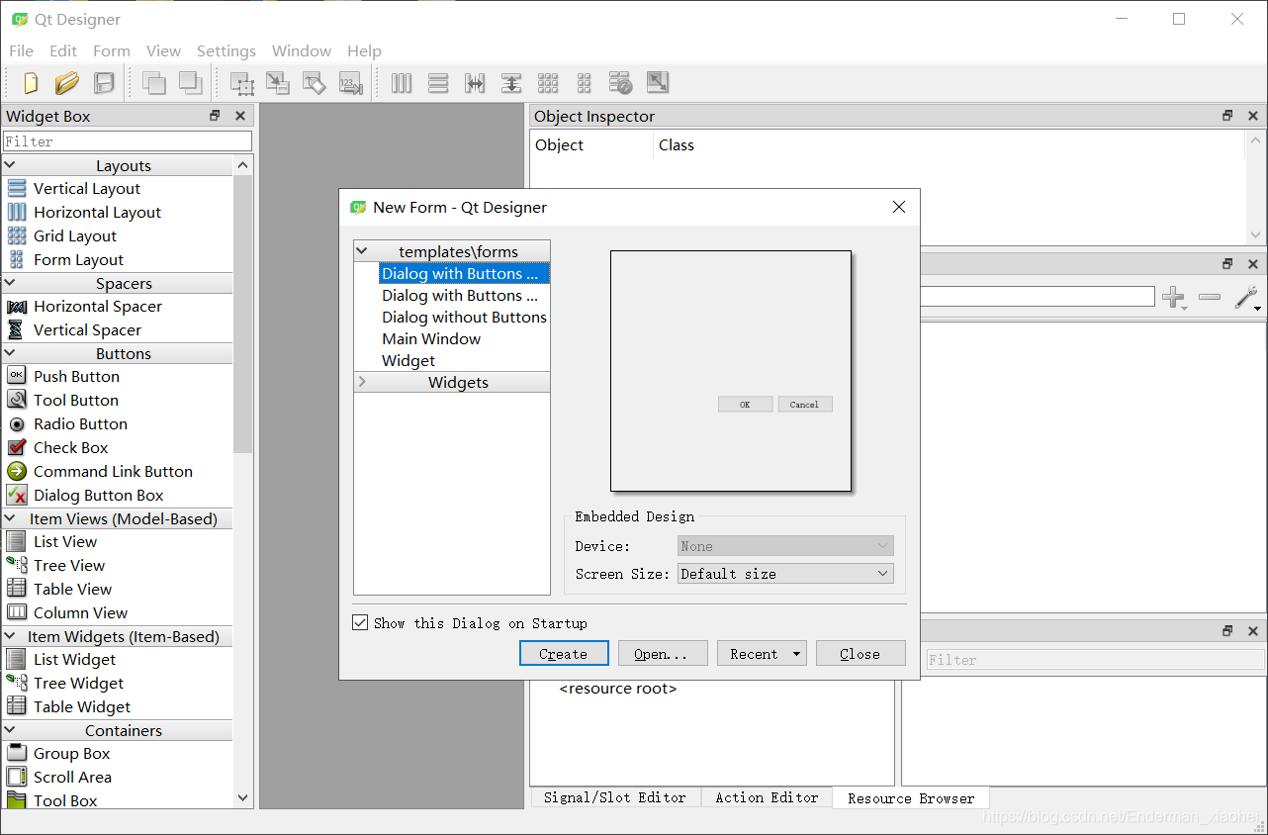Click Lay Out Vertically toolbar icon
The width and height of the screenshot is (1268, 835).
438,83
